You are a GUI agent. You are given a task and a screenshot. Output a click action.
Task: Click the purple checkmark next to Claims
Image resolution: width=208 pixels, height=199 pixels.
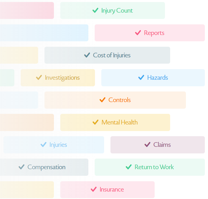(147, 145)
